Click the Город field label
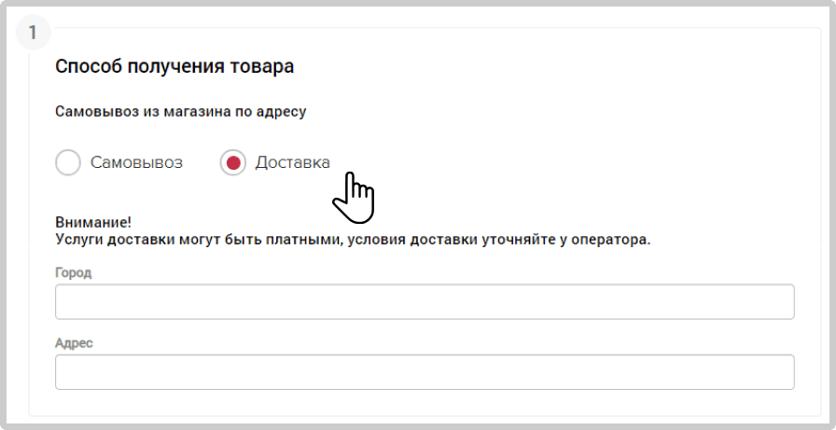 74,272
